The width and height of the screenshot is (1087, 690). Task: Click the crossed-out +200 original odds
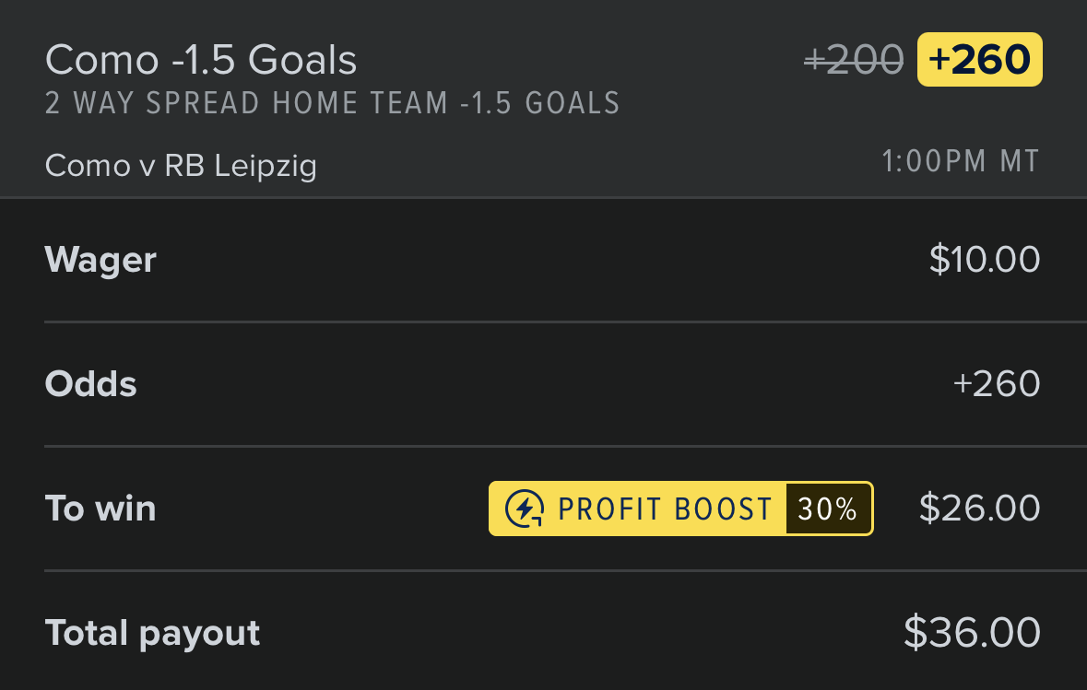854,60
